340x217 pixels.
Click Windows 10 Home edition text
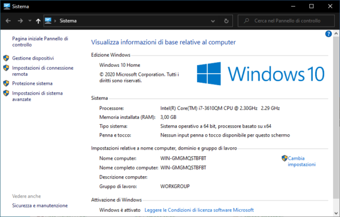(120, 65)
